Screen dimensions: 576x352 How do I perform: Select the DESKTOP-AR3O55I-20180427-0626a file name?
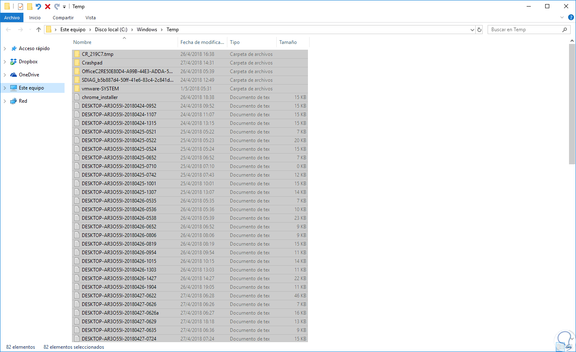[x=120, y=313]
